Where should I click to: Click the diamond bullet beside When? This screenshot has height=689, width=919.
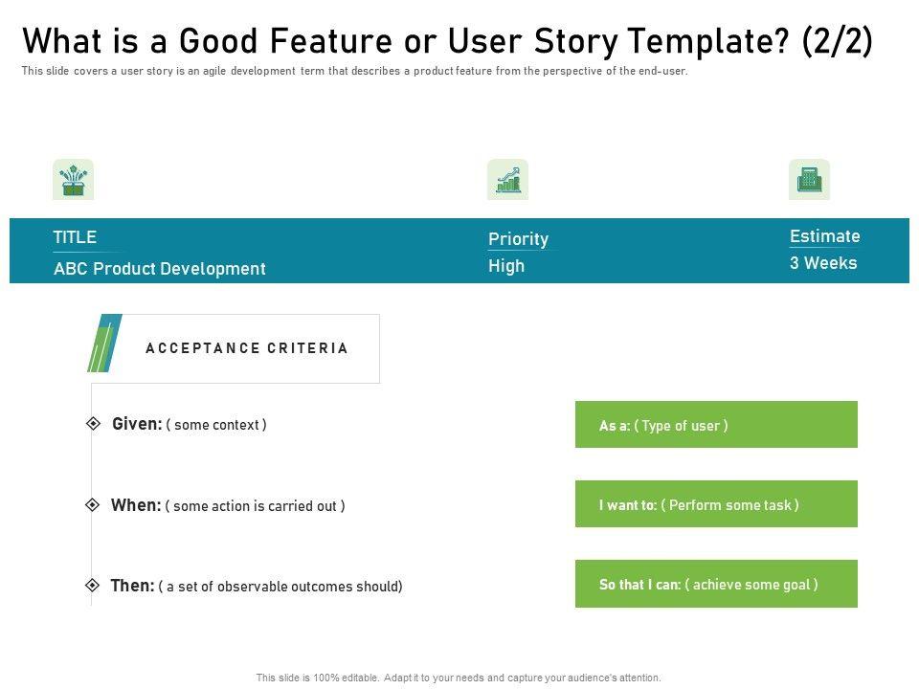coord(92,504)
